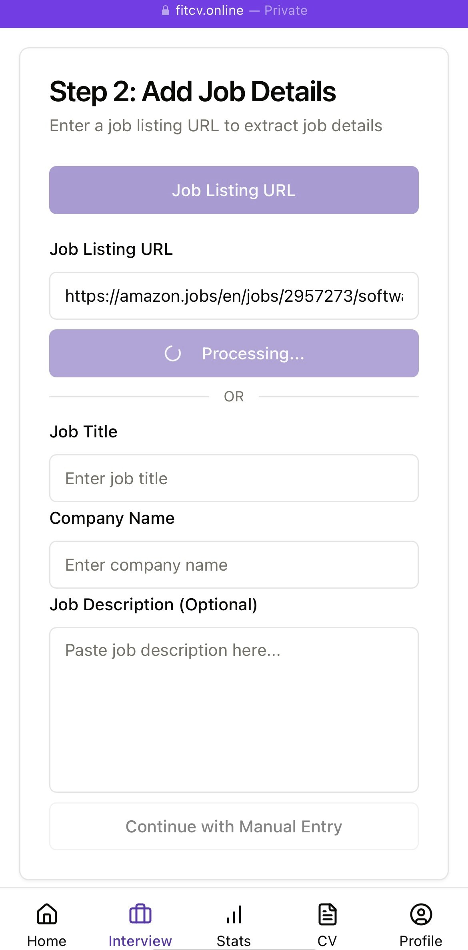Click the Home text label in bottom nav
468x950 pixels.
(47, 941)
